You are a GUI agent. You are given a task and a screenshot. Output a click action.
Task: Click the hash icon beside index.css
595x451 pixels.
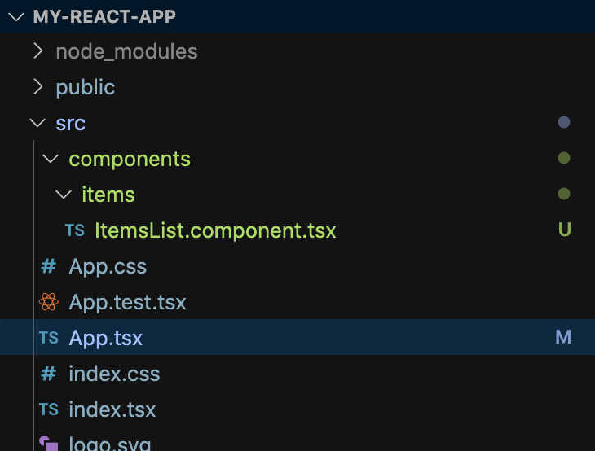point(49,374)
